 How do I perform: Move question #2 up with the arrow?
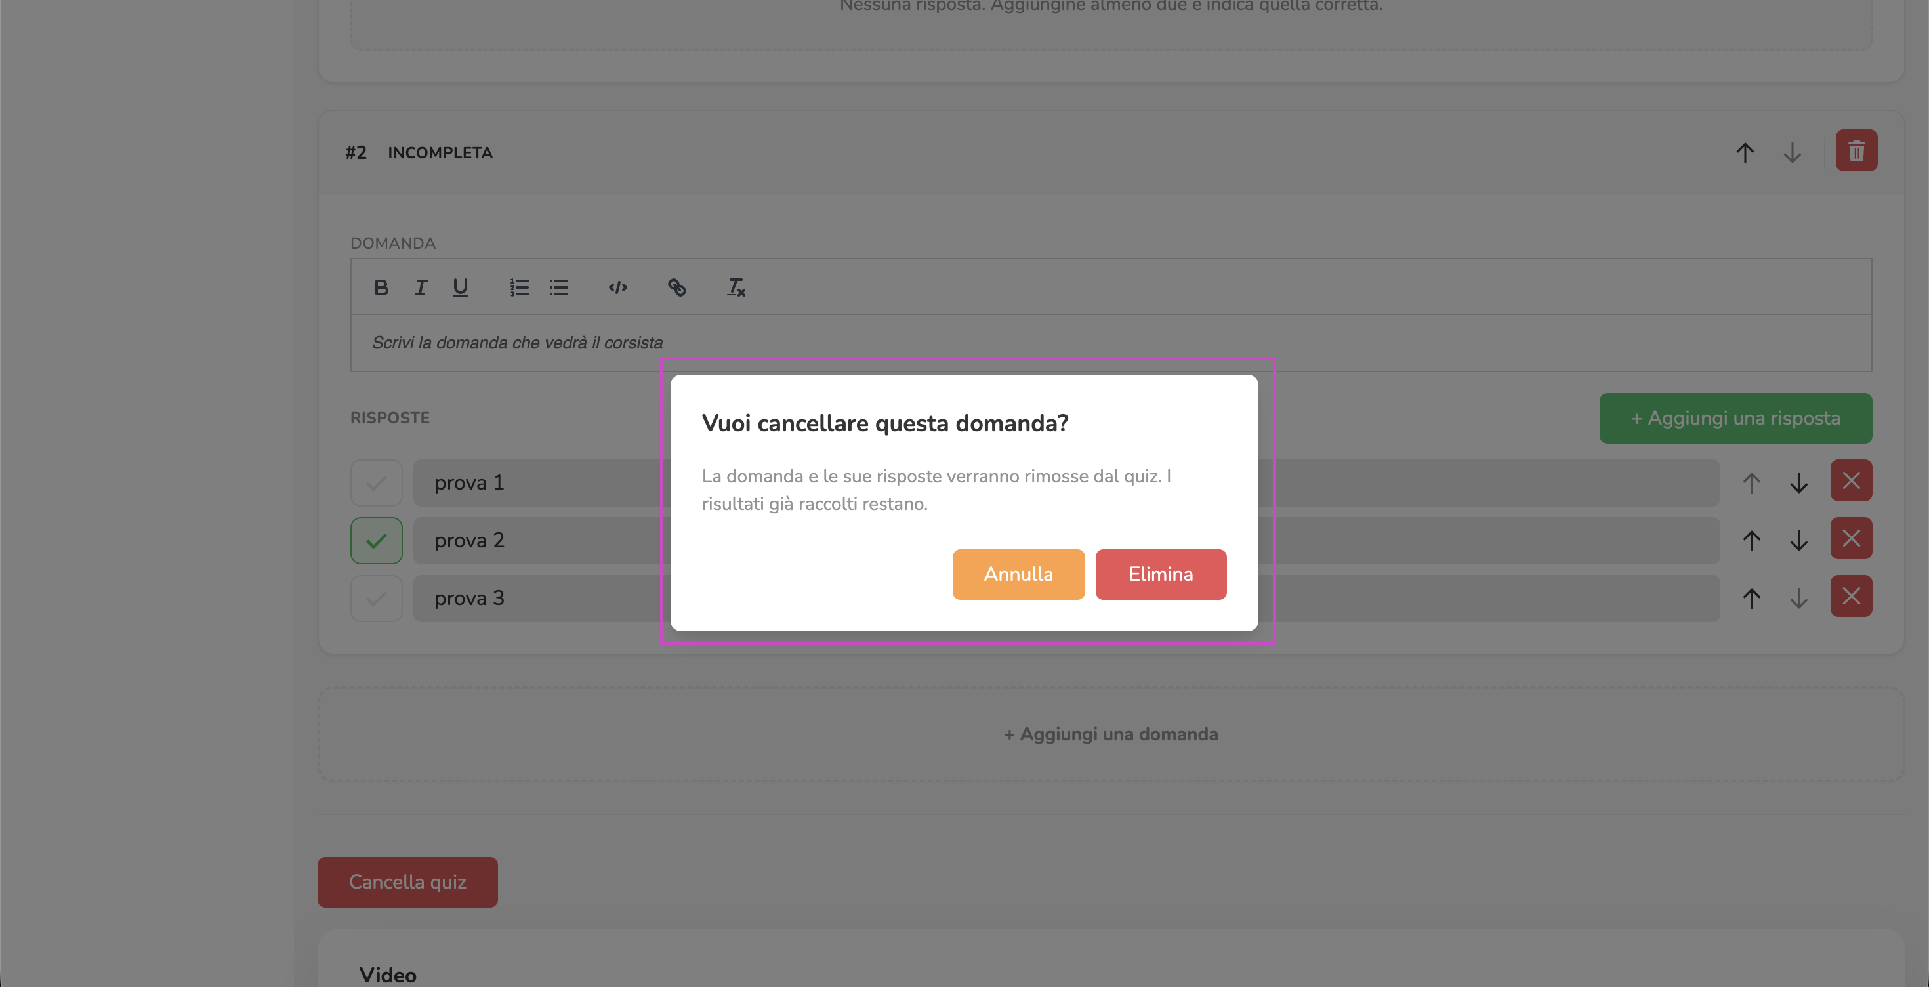[1745, 153]
